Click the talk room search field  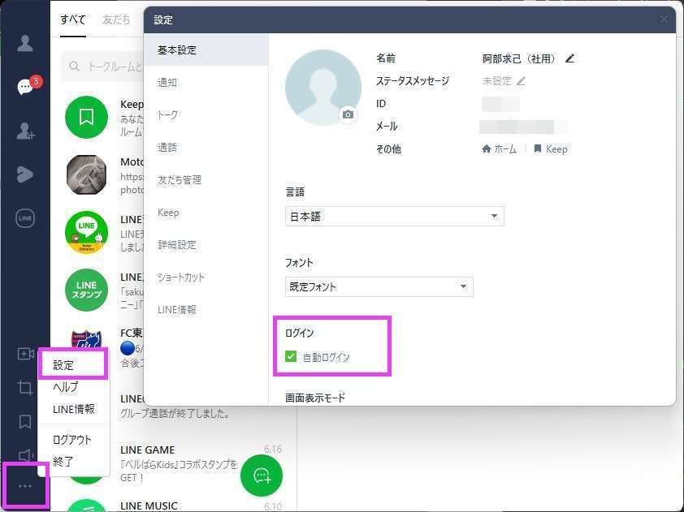tap(102, 67)
